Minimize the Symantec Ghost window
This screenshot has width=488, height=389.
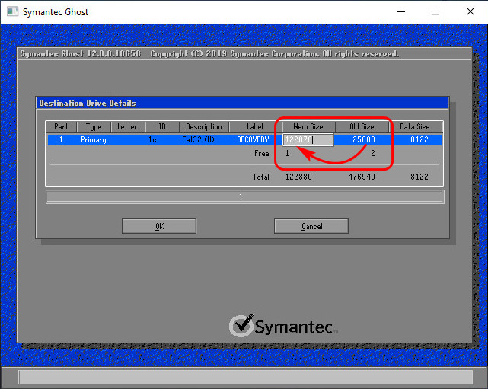[401, 12]
